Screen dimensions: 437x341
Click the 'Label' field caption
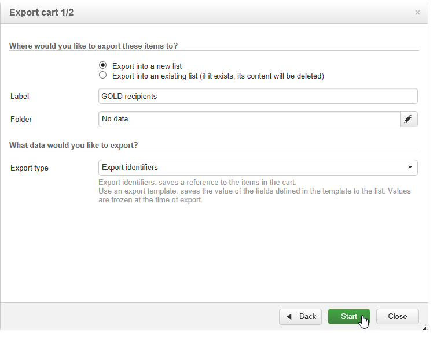click(x=20, y=97)
